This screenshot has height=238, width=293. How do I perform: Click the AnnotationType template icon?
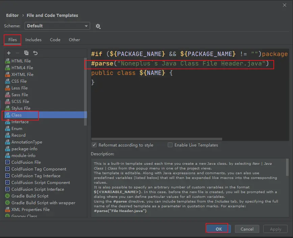7,142
